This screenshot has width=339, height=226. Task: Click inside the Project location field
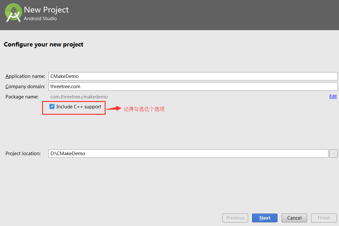coord(188,154)
